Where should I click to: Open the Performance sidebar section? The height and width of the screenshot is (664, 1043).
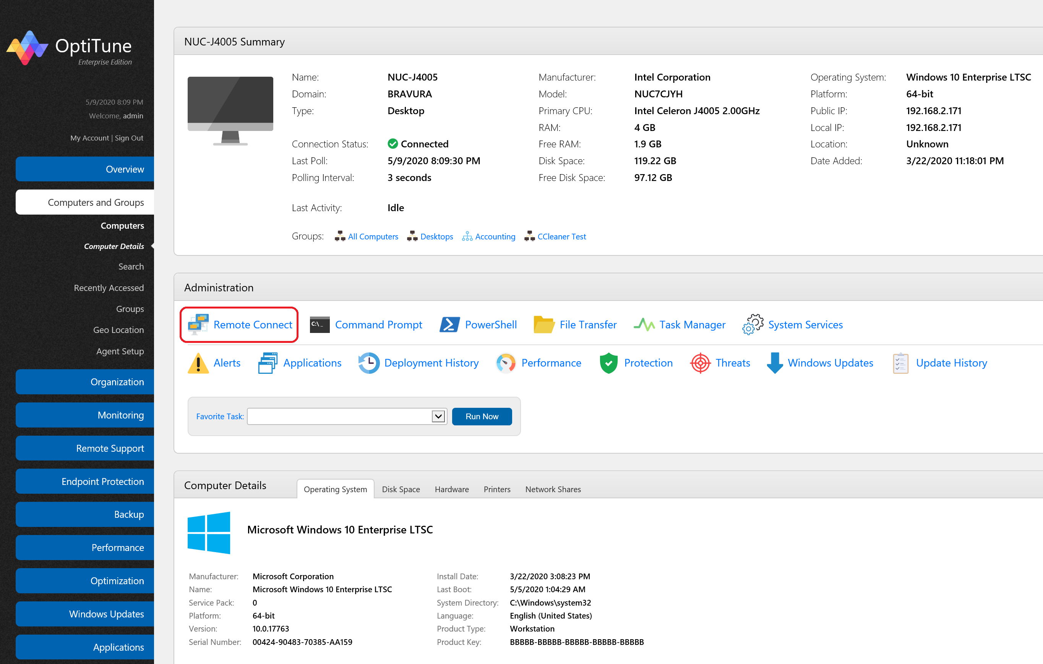(x=85, y=548)
